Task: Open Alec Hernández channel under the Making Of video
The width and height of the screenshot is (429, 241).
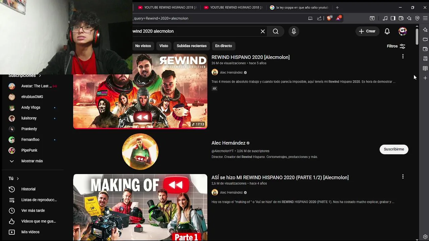Action: coord(231,192)
